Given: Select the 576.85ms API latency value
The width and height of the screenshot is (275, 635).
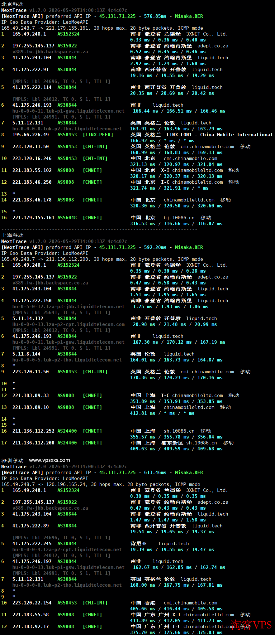Looking at the screenshot, I should coord(155,16).
